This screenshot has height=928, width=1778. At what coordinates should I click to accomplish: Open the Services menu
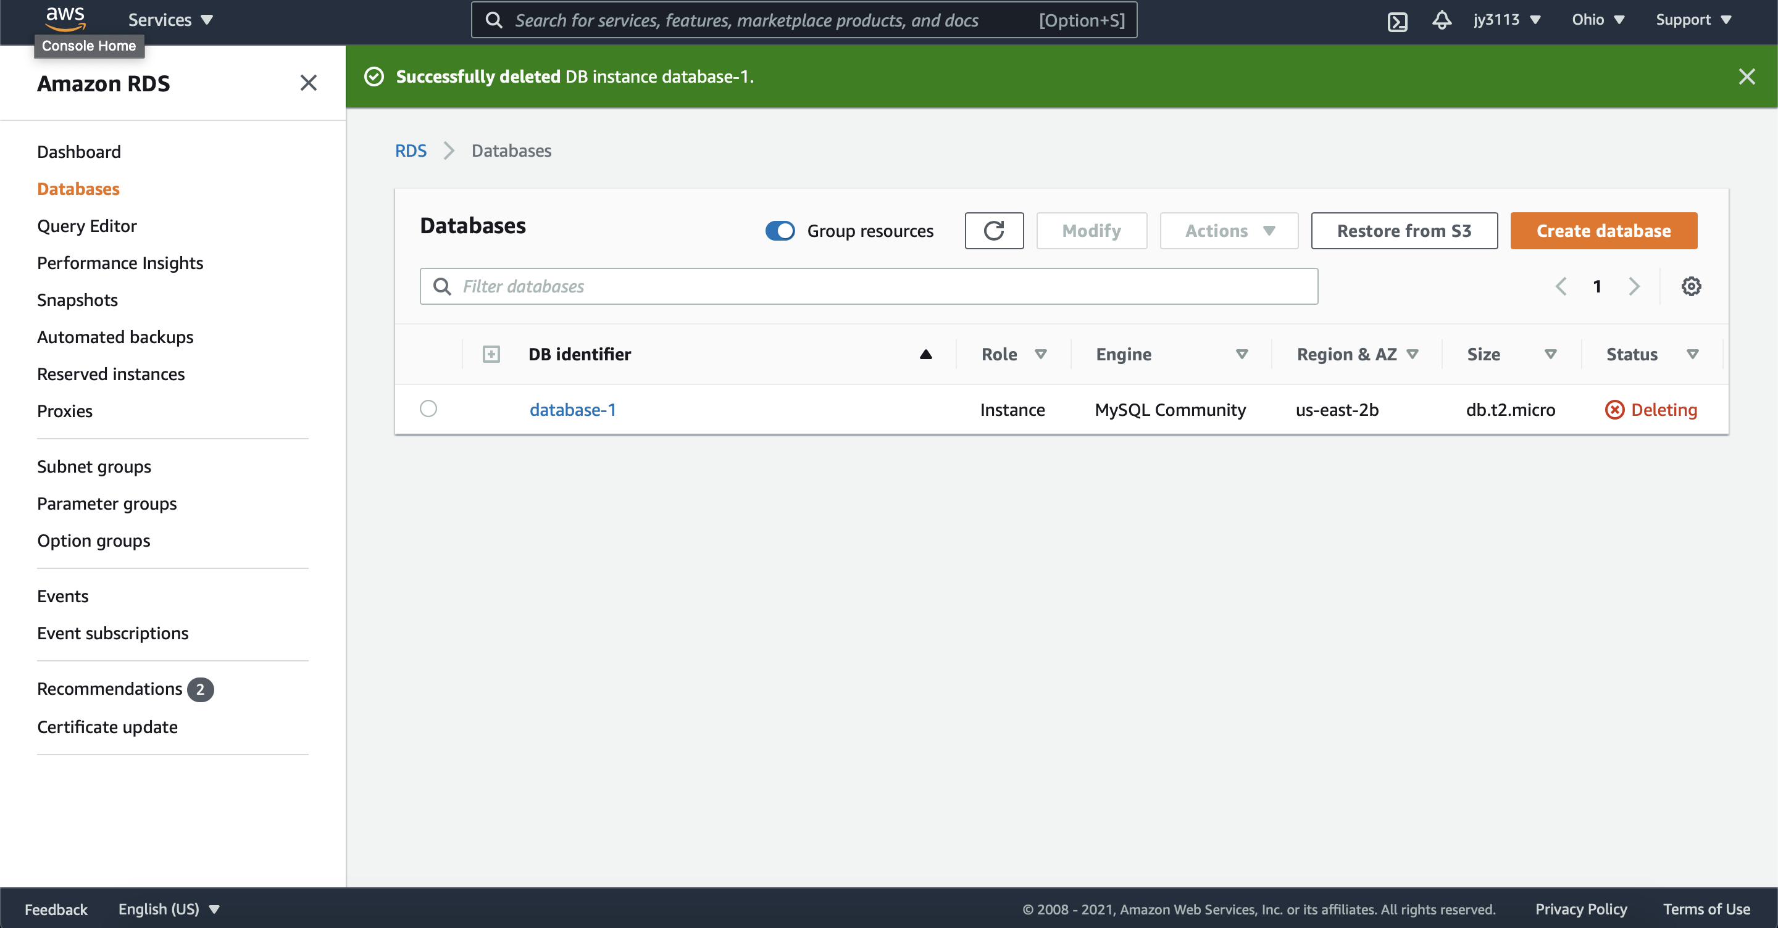[170, 19]
